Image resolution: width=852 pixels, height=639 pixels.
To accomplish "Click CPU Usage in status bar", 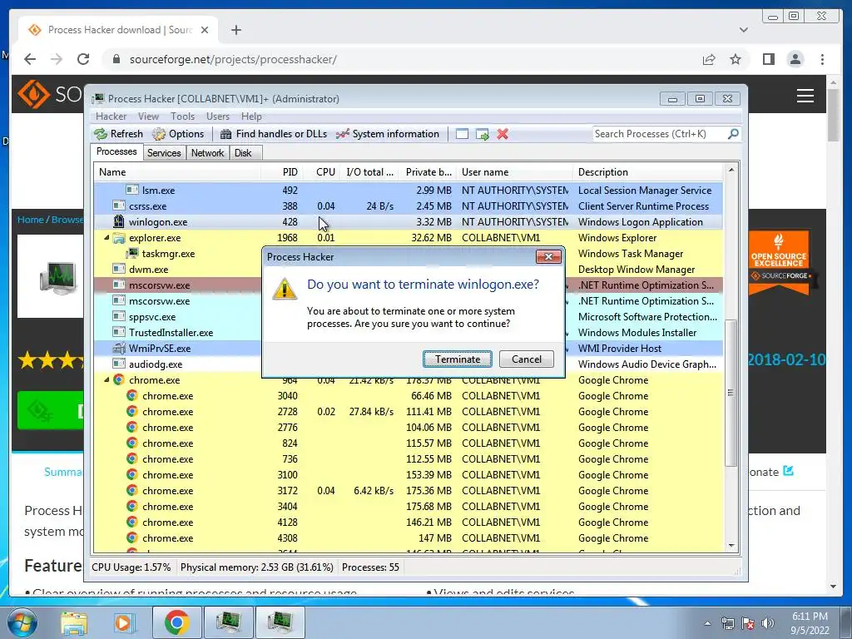I will pos(131,567).
